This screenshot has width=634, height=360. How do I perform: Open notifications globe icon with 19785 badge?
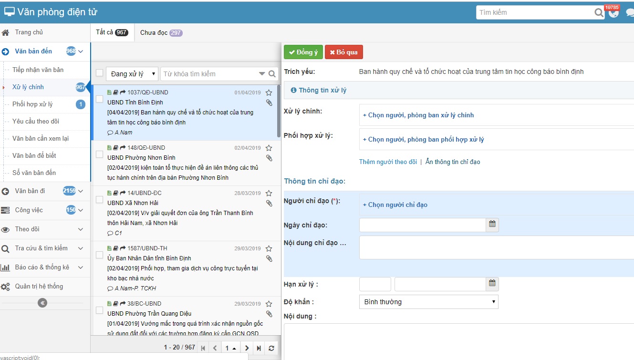(x=613, y=13)
